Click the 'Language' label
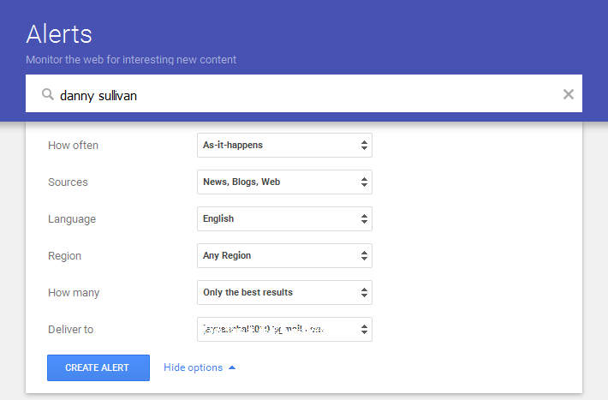This screenshot has width=608, height=400. [x=72, y=219]
